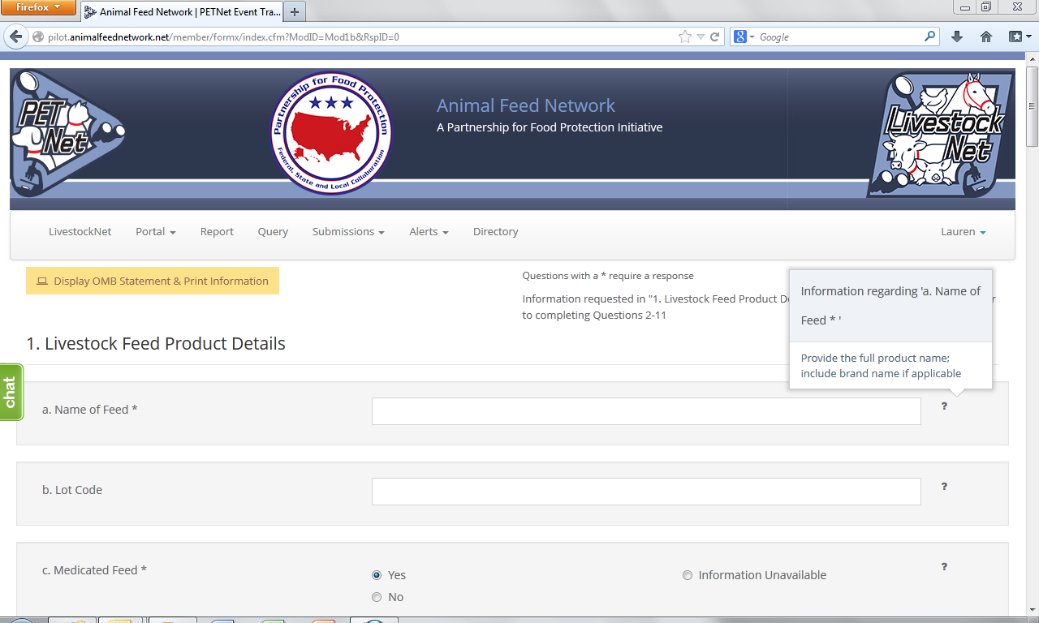This screenshot has height=623, width=1039.
Task: Open the Lauren user account dropdown
Action: (x=964, y=232)
